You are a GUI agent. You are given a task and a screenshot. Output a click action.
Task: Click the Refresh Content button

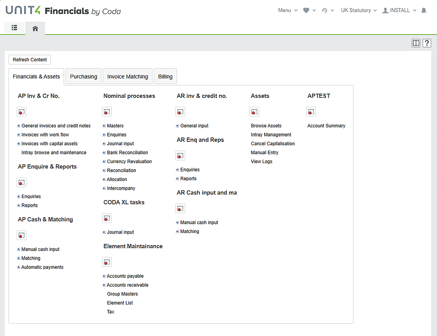point(29,60)
